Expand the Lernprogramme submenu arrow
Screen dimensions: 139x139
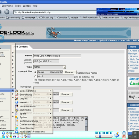click(x=50, y=106)
